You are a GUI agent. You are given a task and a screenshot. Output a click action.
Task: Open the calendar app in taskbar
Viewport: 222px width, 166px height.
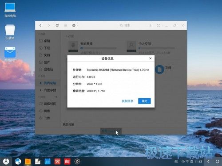(x=48, y=162)
